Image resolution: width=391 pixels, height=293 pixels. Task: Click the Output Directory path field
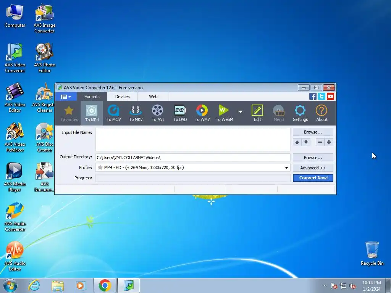(x=193, y=158)
